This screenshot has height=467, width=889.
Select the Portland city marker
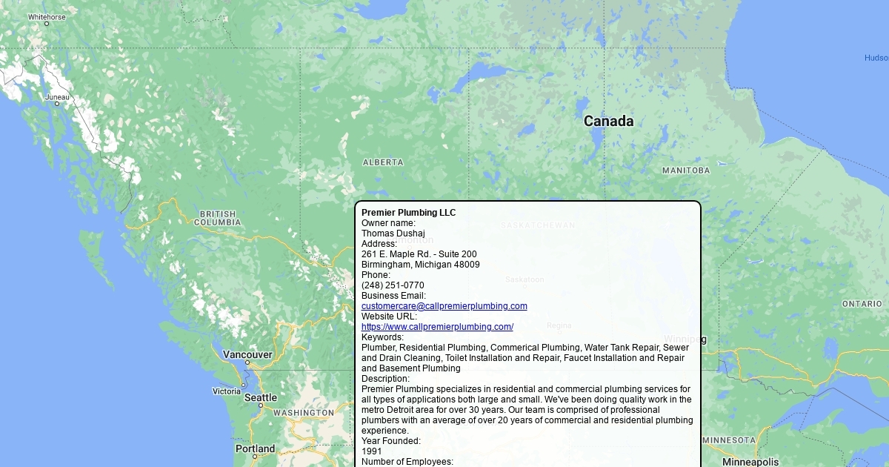tap(255, 456)
